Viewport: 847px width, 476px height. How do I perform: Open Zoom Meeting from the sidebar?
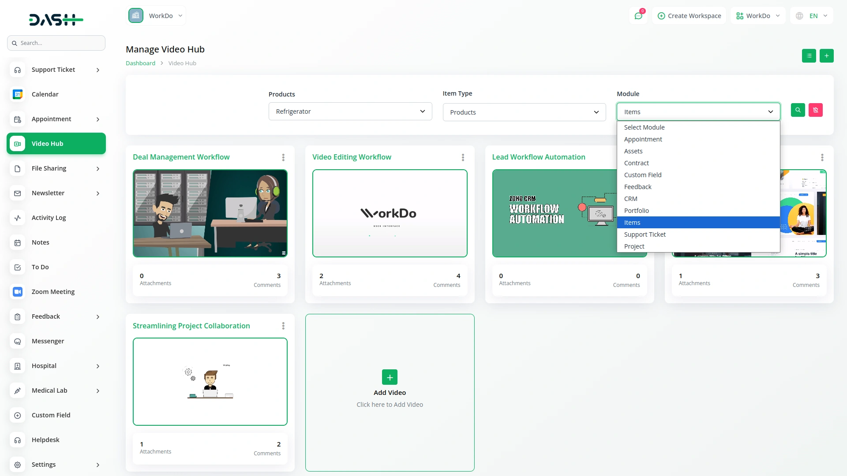pos(17,291)
